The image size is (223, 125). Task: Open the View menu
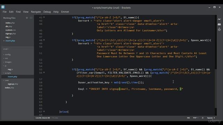26,12
